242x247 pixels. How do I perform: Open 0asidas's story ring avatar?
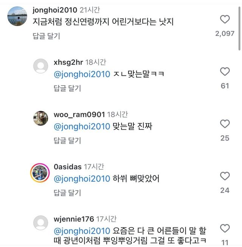coord(40,173)
